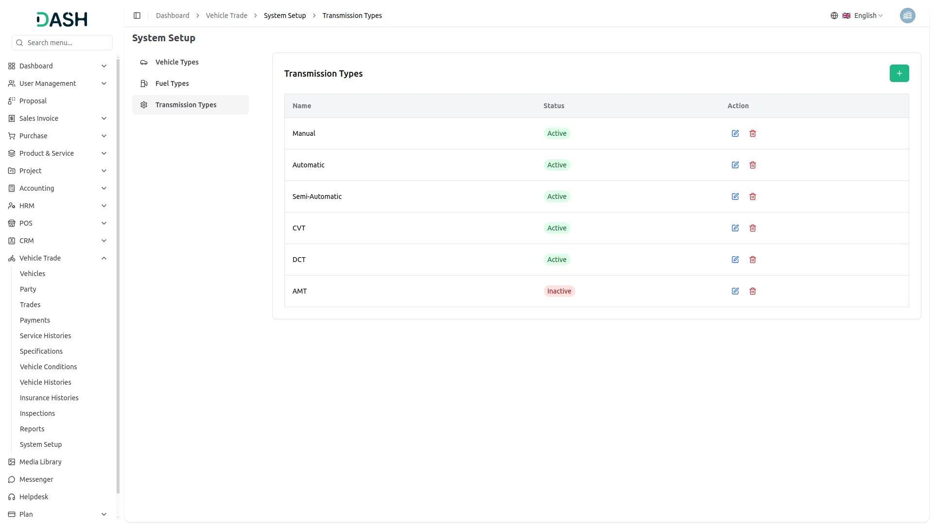
Task: Edit the DCT transmission row
Action: tap(735, 260)
